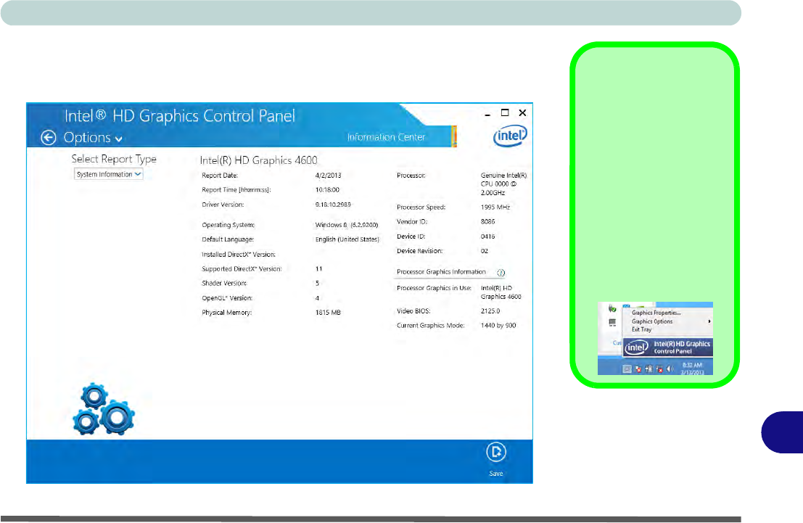The image size is (803, 523).
Task: Click the Intel logo in the header
Action: pyautogui.click(x=509, y=136)
